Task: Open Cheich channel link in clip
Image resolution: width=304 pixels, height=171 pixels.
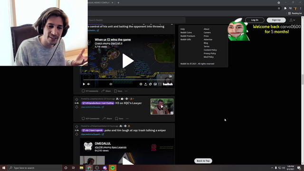Action: click(x=98, y=43)
